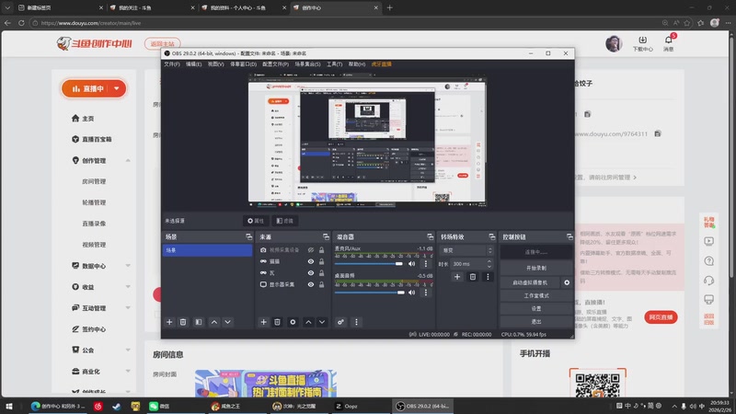Delete selected scene with trash icon in 场景 panel

(x=183, y=322)
